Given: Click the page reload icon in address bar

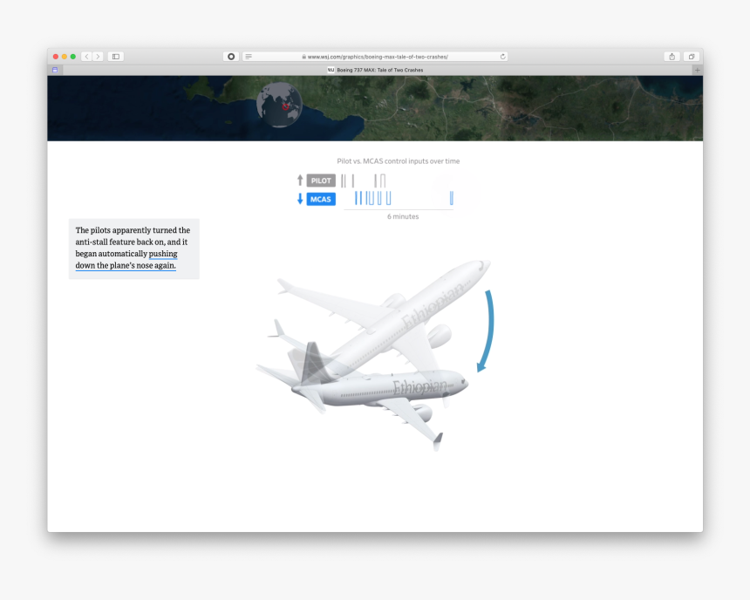Looking at the screenshot, I should [503, 56].
